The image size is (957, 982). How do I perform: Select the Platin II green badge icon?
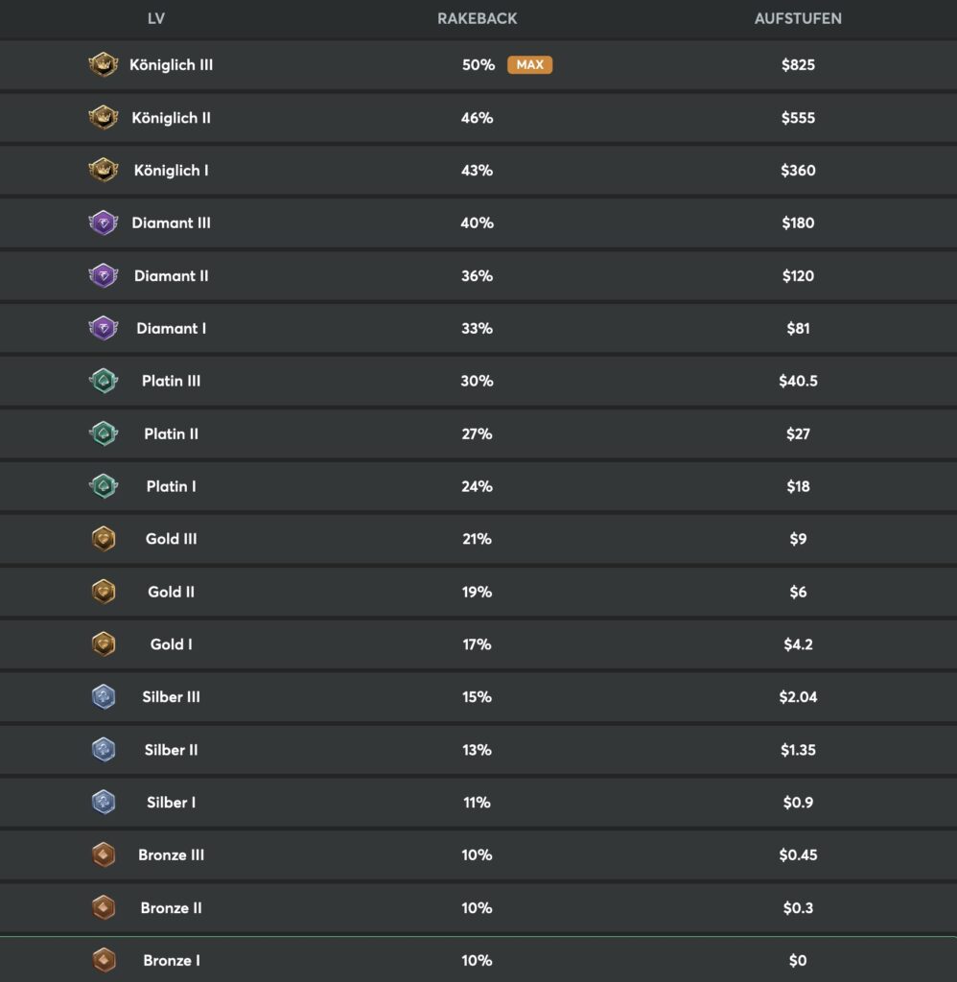[x=104, y=433]
